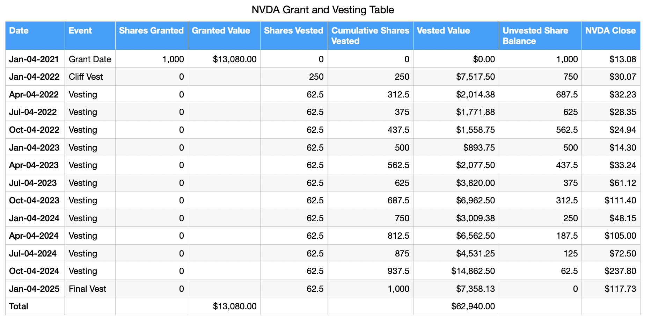Click the NVDA Grant and Vesting Table title
The image size is (651, 318).
[323, 10]
